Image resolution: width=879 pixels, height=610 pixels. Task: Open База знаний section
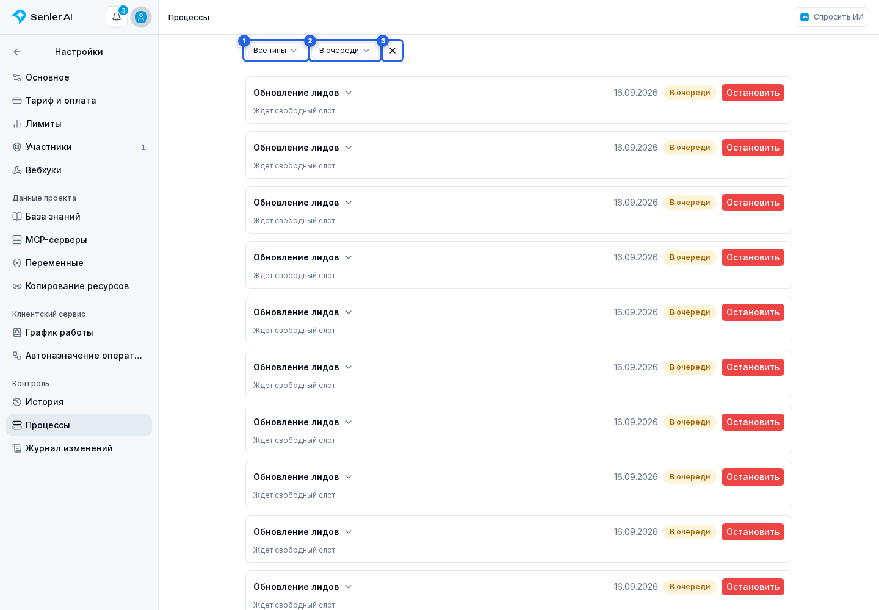pyautogui.click(x=79, y=217)
